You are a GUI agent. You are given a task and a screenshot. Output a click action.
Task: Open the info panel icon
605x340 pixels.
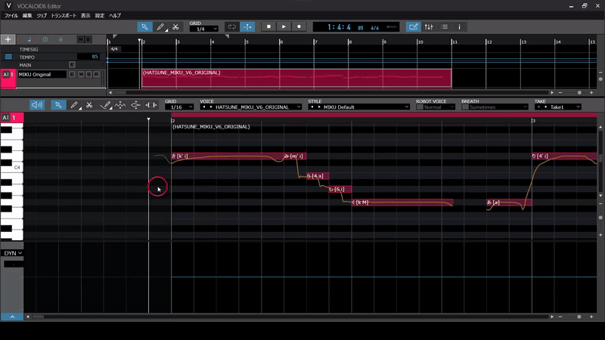pyautogui.click(x=459, y=27)
